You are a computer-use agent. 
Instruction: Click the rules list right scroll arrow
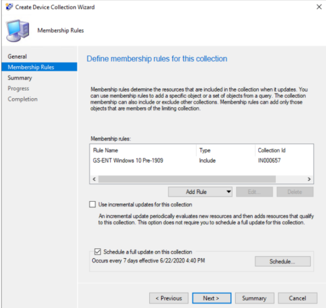309,179
